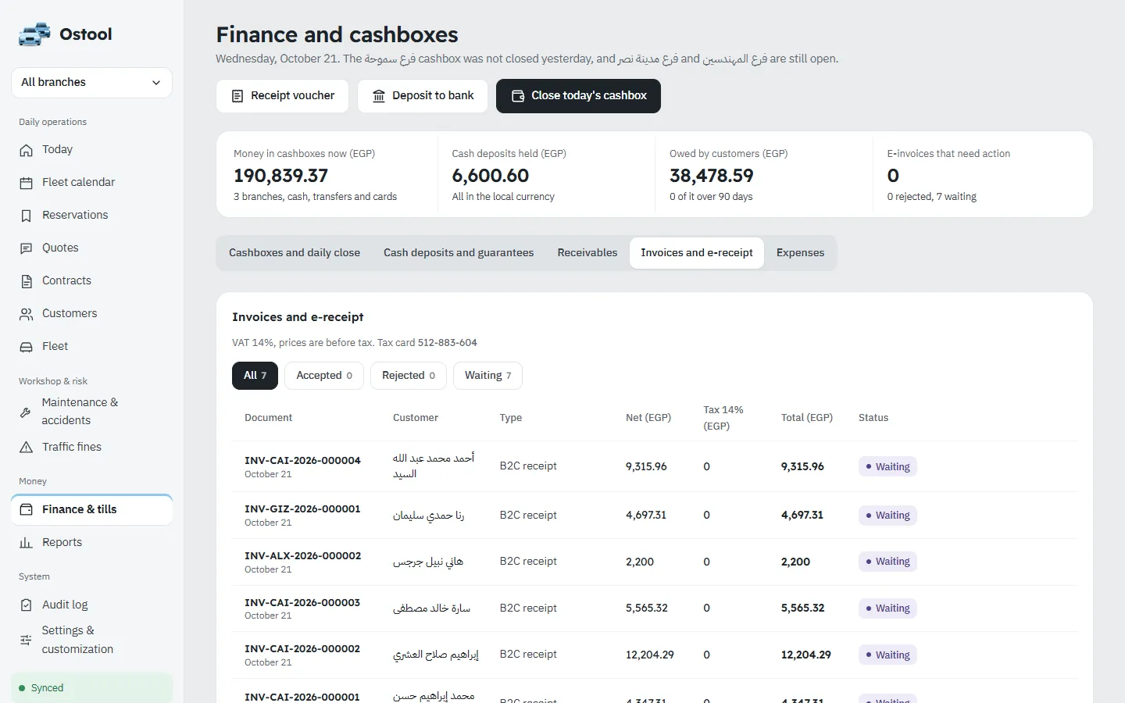Go to the Expenses tab
Viewport: 1125px width, 703px height.
800,253
